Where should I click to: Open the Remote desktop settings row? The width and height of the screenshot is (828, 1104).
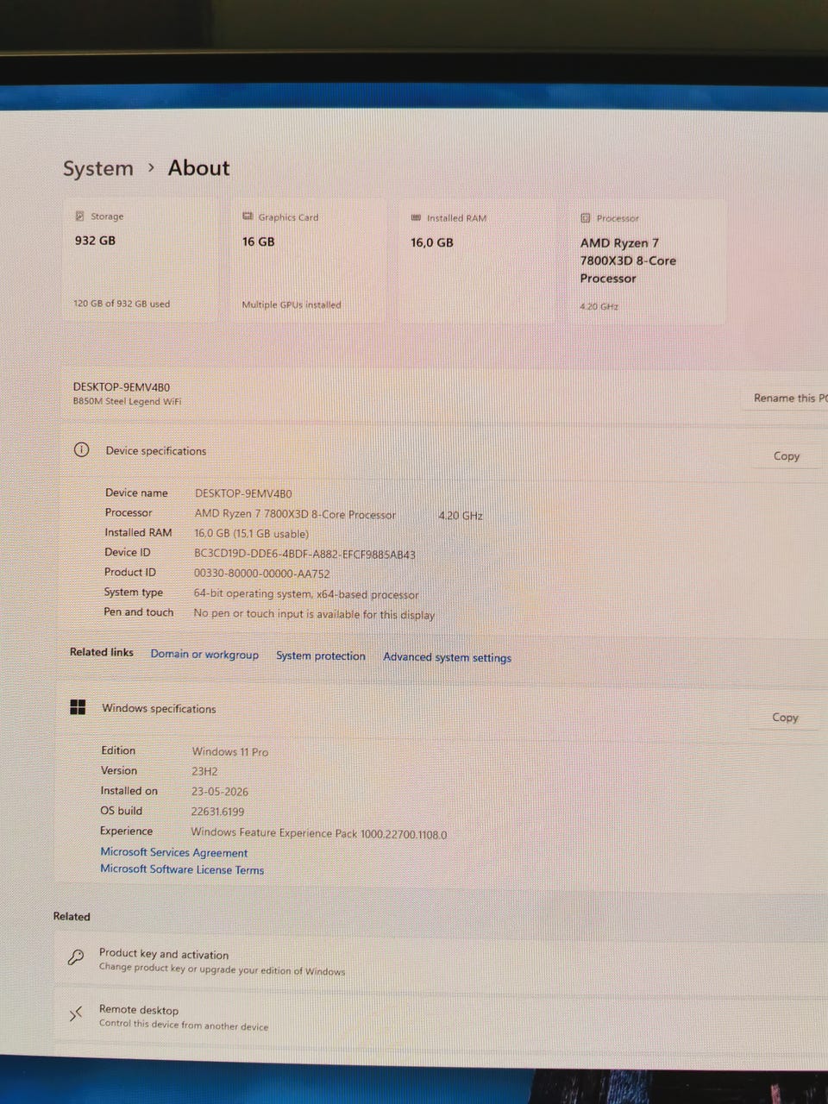click(x=440, y=1018)
